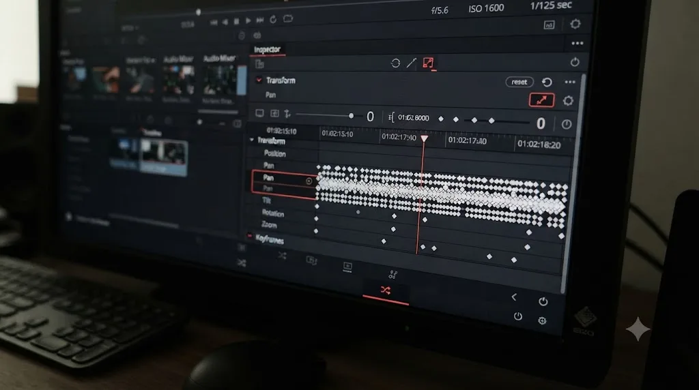
Task: Click the vertical arrow icon before slider
Action: click(287, 114)
